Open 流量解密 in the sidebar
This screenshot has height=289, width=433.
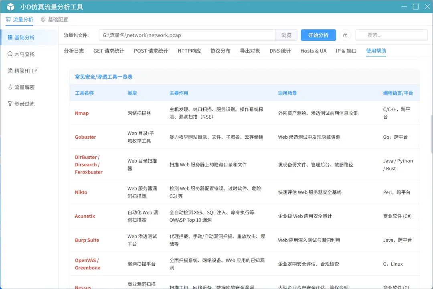[x=29, y=87]
